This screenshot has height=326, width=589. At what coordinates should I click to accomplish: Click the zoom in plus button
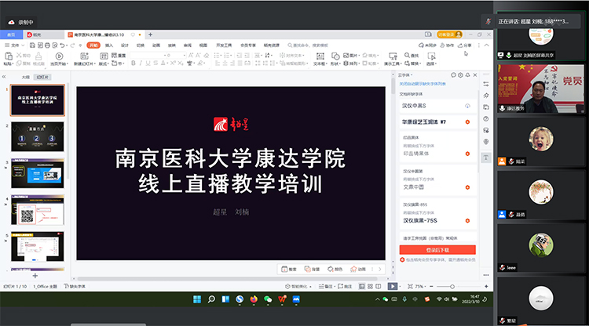(486, 286)
